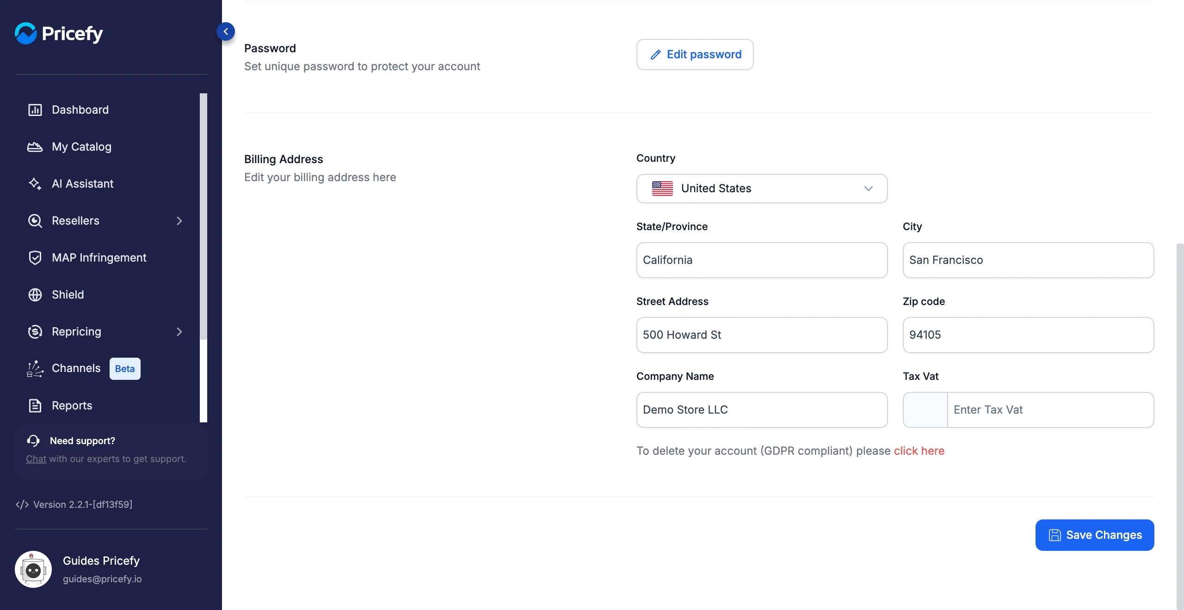
Task: Click the Repricing dollar-cycle icon
Action: point(35,332)
